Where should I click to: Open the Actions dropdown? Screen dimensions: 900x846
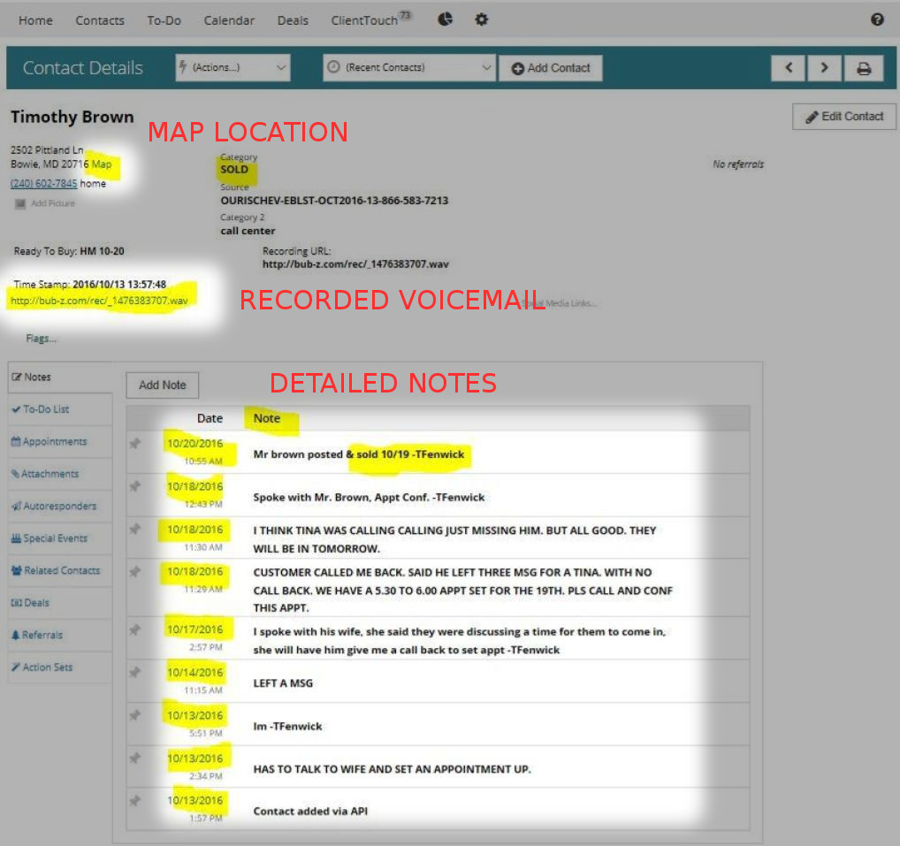click(233, 67)
